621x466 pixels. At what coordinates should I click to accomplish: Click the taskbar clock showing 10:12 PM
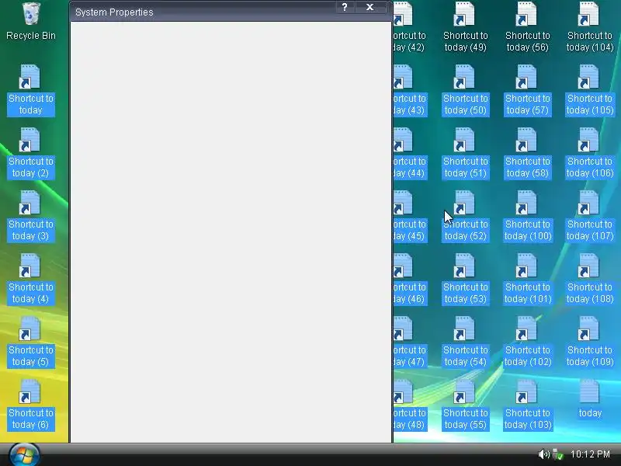[x=590, y=454]
